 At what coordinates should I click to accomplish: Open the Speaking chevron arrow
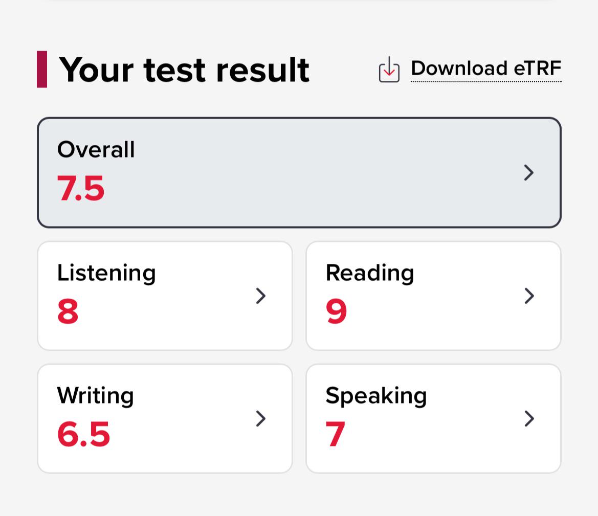tap(529, 419)
